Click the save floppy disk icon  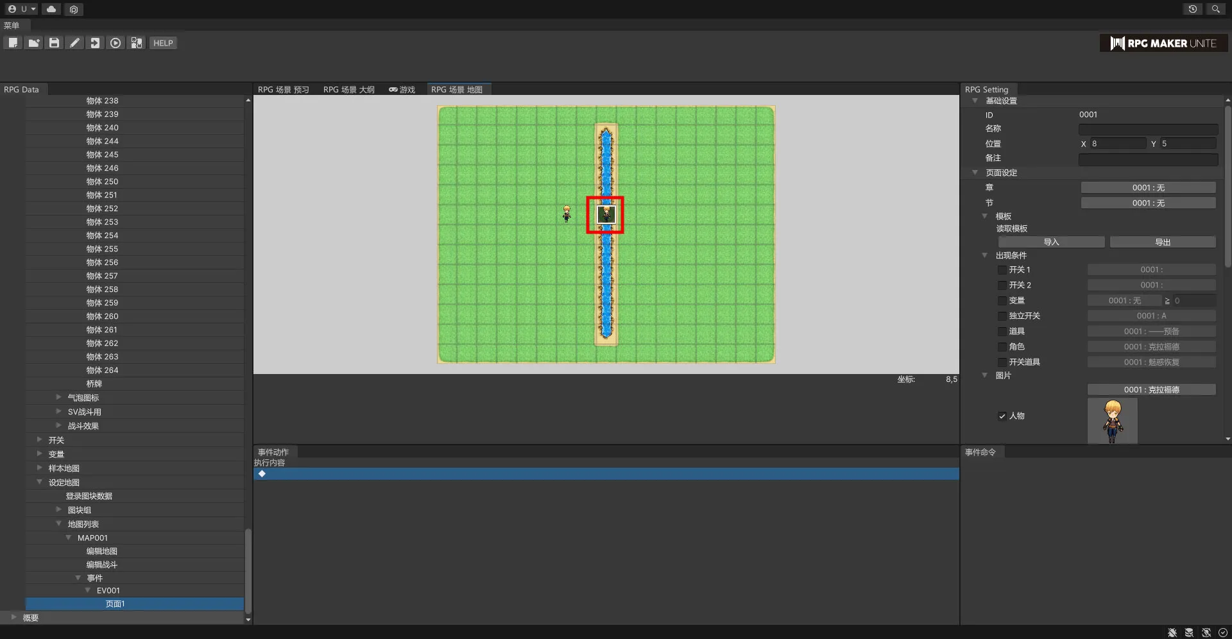click(54, 43)
